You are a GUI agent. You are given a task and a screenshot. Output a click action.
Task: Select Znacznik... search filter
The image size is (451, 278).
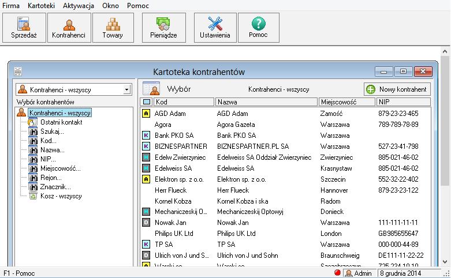tap(55, 187)
